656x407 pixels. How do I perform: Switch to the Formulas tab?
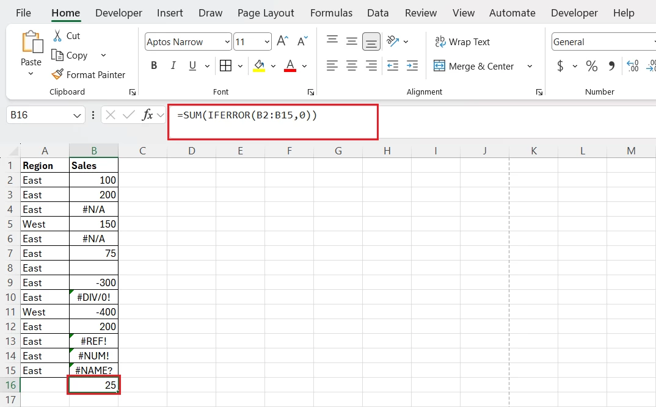[331, 13]
